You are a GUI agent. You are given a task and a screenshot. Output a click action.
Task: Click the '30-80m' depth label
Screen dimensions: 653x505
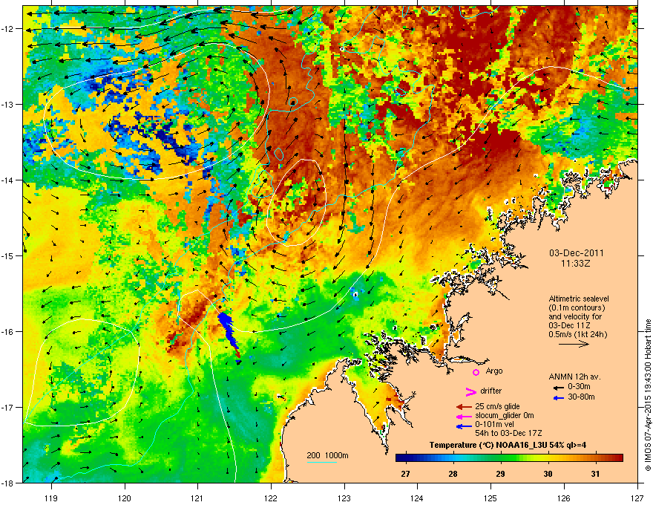coord(581,397)
